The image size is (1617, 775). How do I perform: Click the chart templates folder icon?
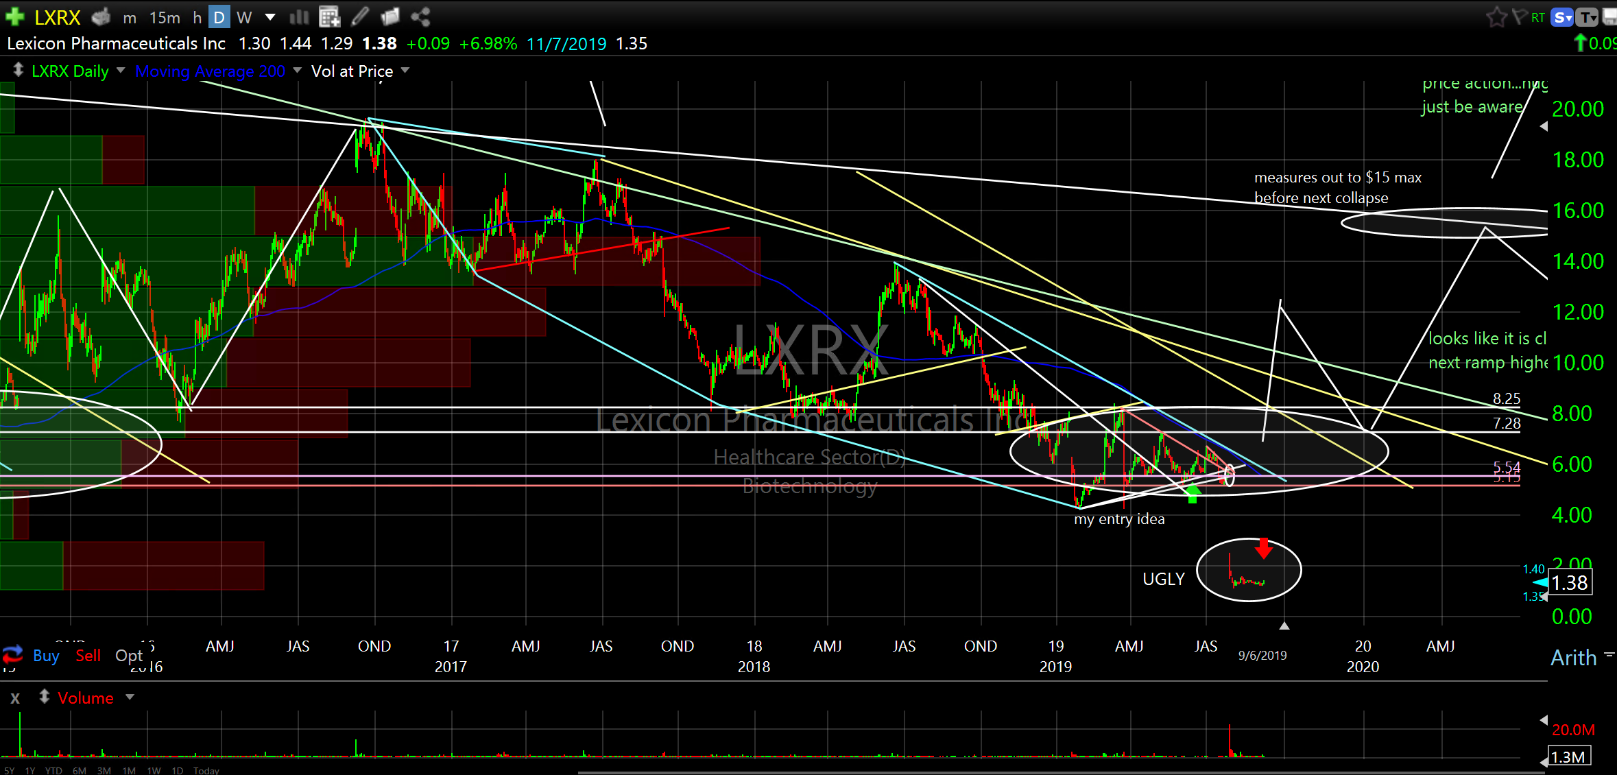(x=390, y=16)
